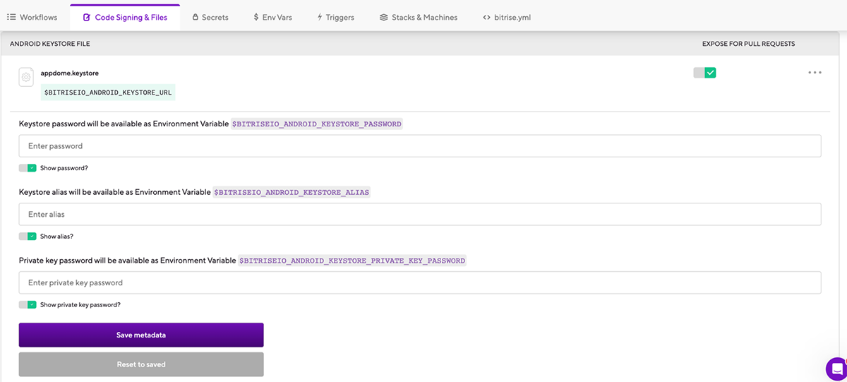The image size is (847, 382).
Task: Go to the Env Vars tab
Action: [x=272, y=17]
